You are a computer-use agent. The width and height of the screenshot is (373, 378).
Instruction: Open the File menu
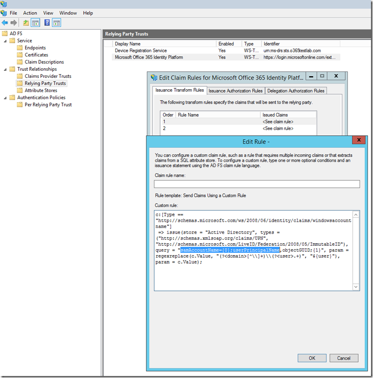click(x=13, y=13)
